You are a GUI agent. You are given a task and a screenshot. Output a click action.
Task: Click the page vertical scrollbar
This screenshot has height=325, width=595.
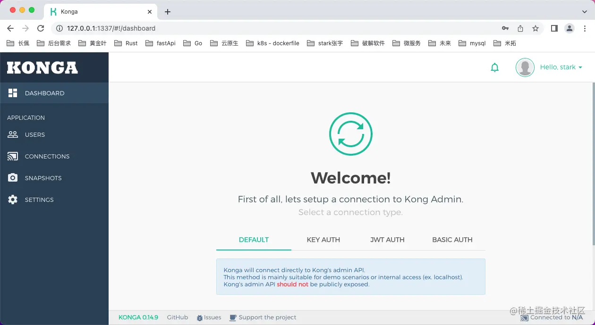pyautogui.click(x=593, y=163)
